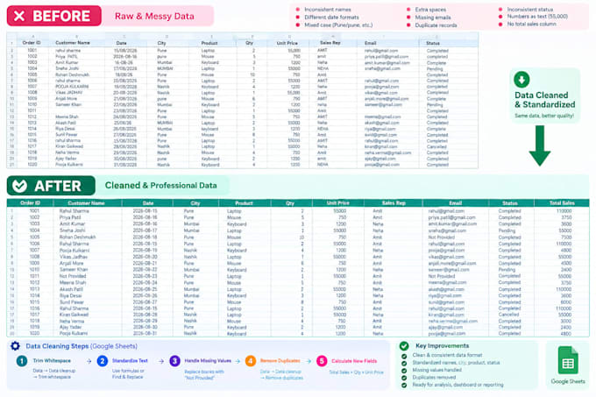596x397 pixels.
Task: Click the total sales value '6000' in the AFTER table
Action: click(x=566, y=302)
